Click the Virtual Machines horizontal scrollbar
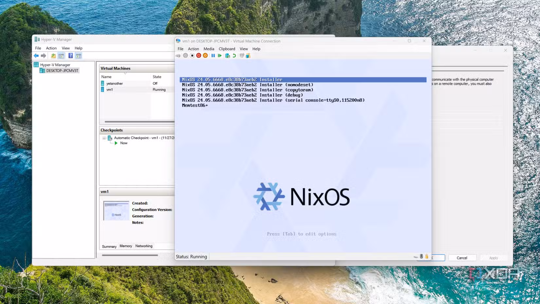540x304 pixels. 139,122
